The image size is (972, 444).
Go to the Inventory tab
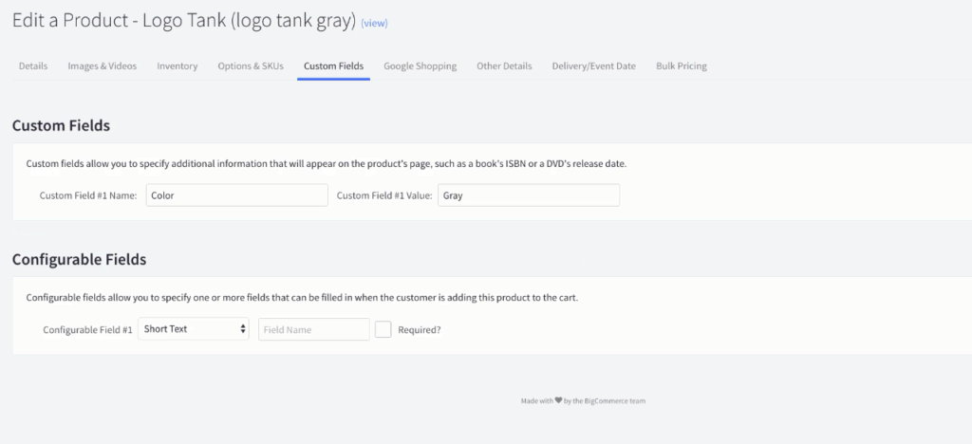(178, 66)
